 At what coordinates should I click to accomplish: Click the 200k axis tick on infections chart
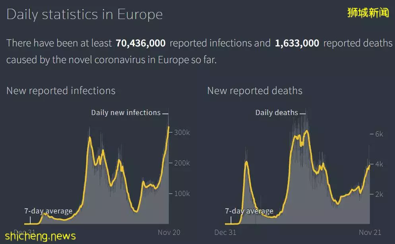[182, 163]
